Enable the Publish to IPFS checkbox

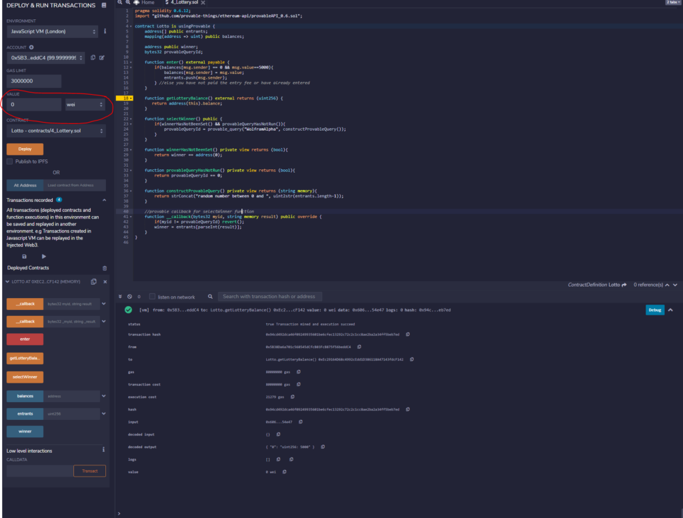(9, 161)
